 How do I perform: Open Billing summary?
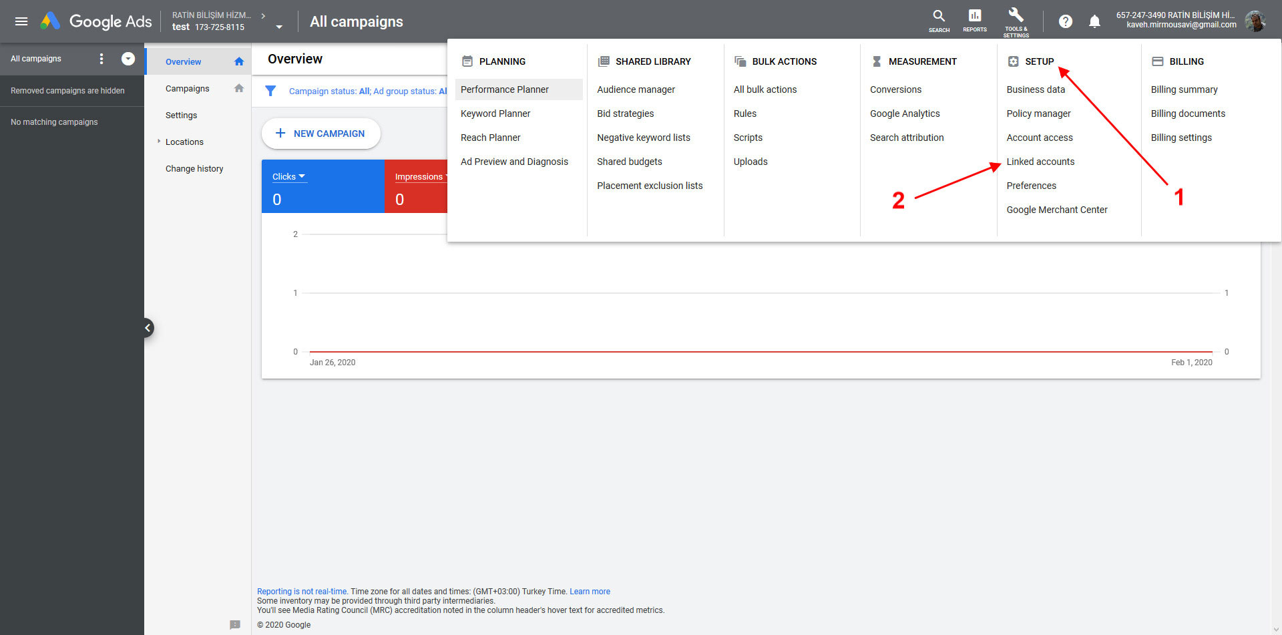[1184, 89]
